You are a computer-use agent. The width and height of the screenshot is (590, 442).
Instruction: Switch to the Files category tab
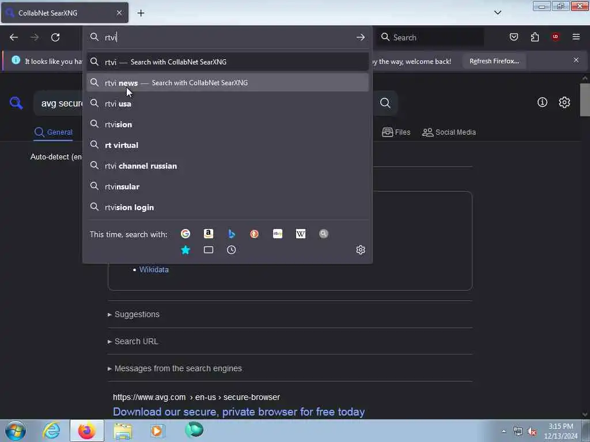coord(396,132)
